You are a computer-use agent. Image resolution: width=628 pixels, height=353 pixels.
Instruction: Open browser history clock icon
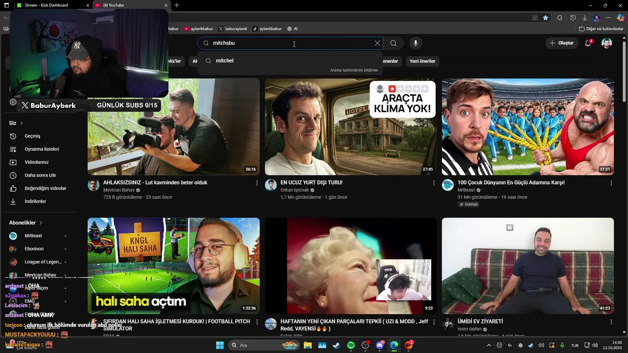[x=573, y=18]
